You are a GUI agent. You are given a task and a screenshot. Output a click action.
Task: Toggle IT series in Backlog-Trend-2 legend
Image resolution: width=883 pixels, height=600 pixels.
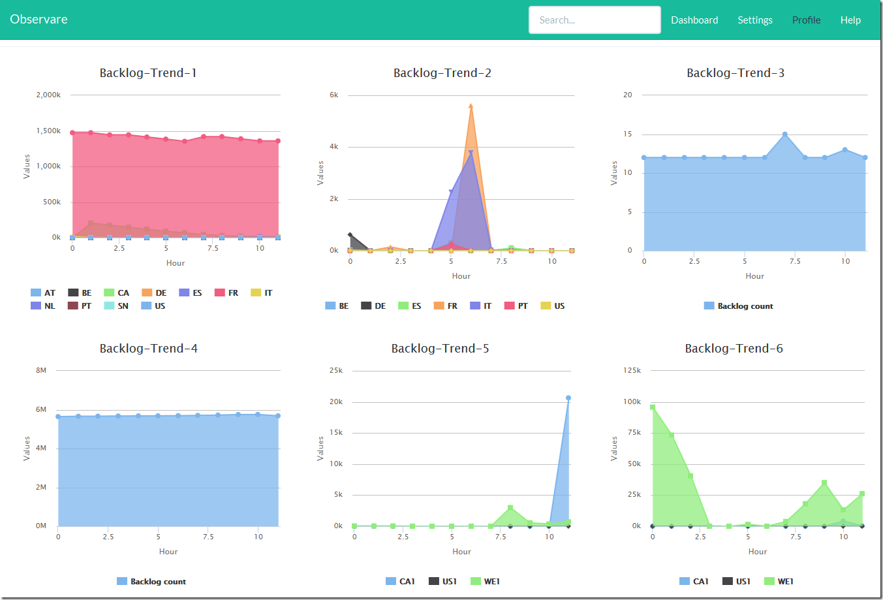coord(481,306)
